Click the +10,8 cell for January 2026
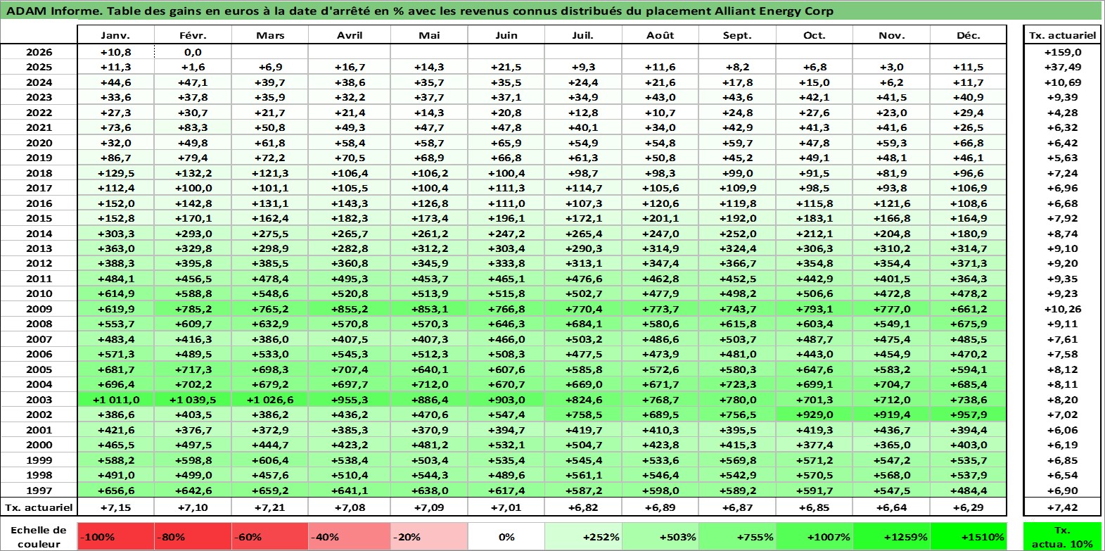 [115, 52]
